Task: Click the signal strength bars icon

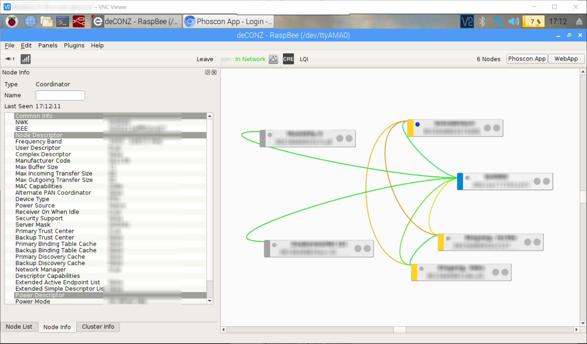Action: click(26, 59)
